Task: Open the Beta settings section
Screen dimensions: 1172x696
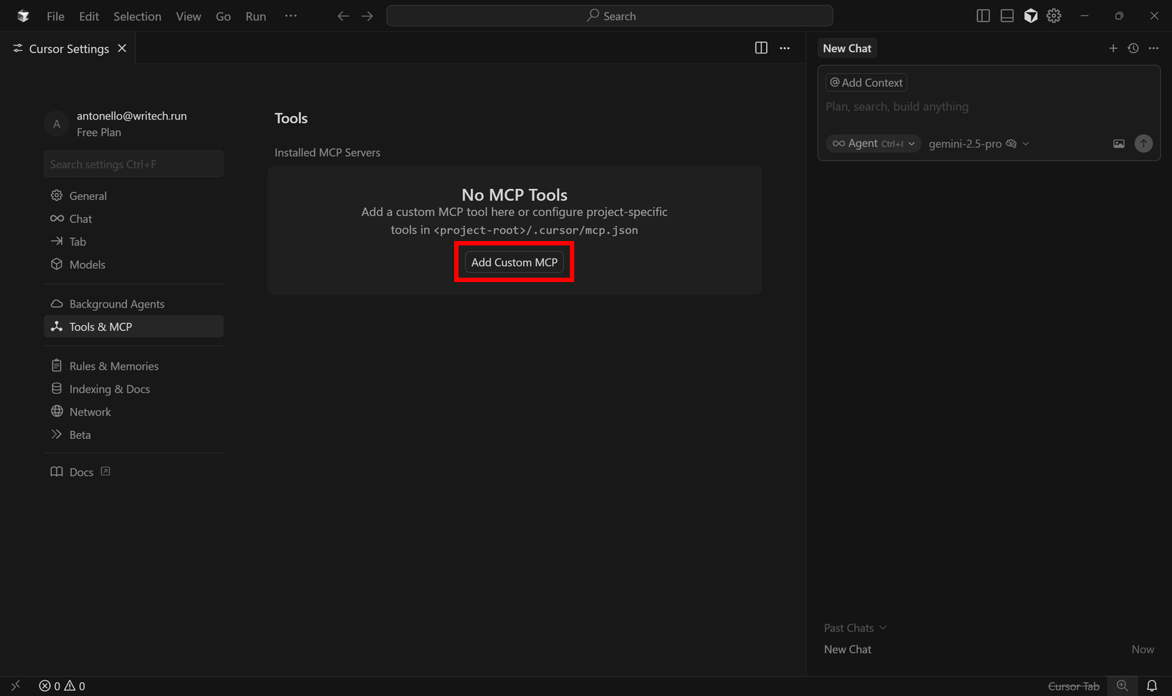Action: point(80,434)
